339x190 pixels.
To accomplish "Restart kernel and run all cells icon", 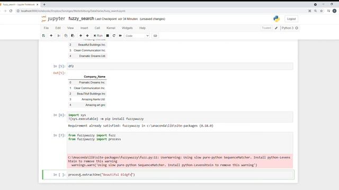I will click(x=120, y=36).
